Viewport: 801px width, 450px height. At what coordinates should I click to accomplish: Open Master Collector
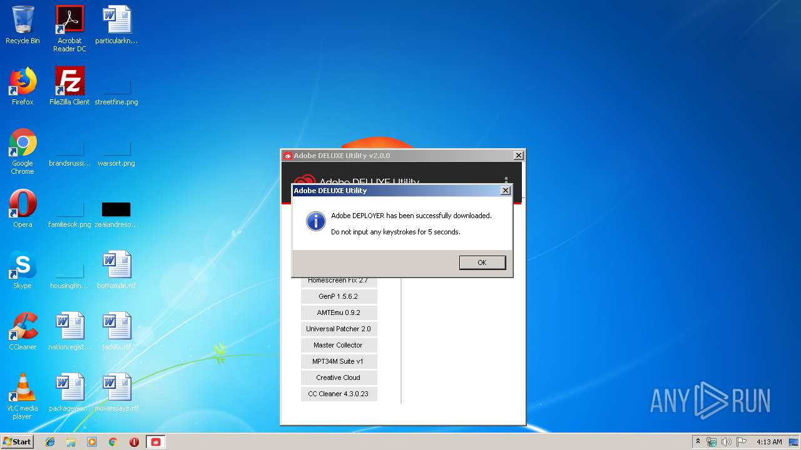[x=339, y=345]
